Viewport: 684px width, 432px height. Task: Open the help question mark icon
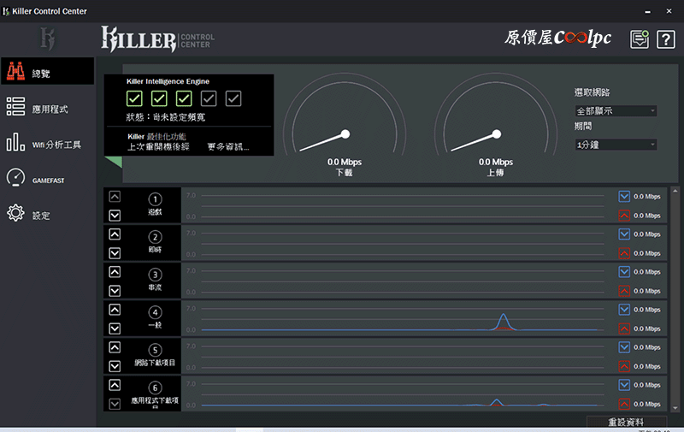(666, 39)
